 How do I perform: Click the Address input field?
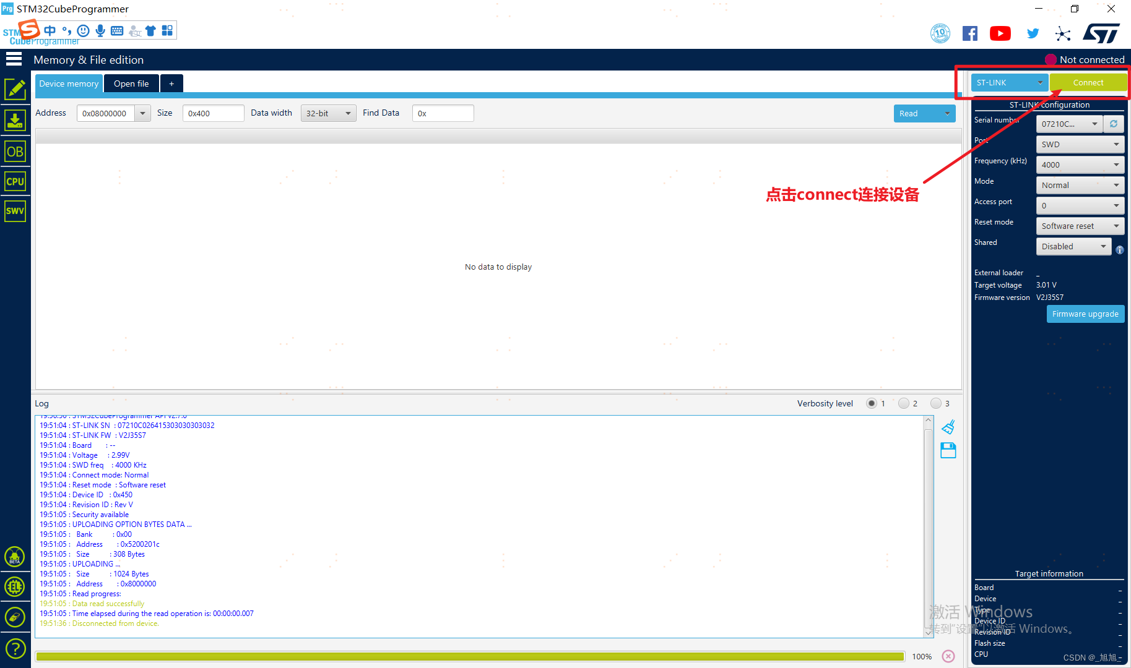tap(106, 113)
